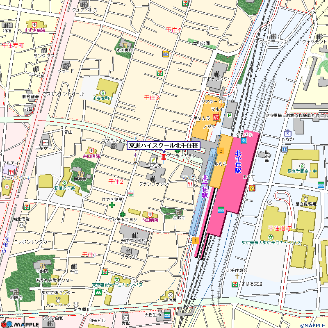Click the temple symbol above 金蔵寺

179,212
